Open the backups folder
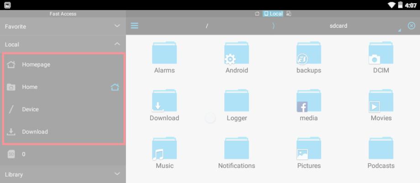 309,58
